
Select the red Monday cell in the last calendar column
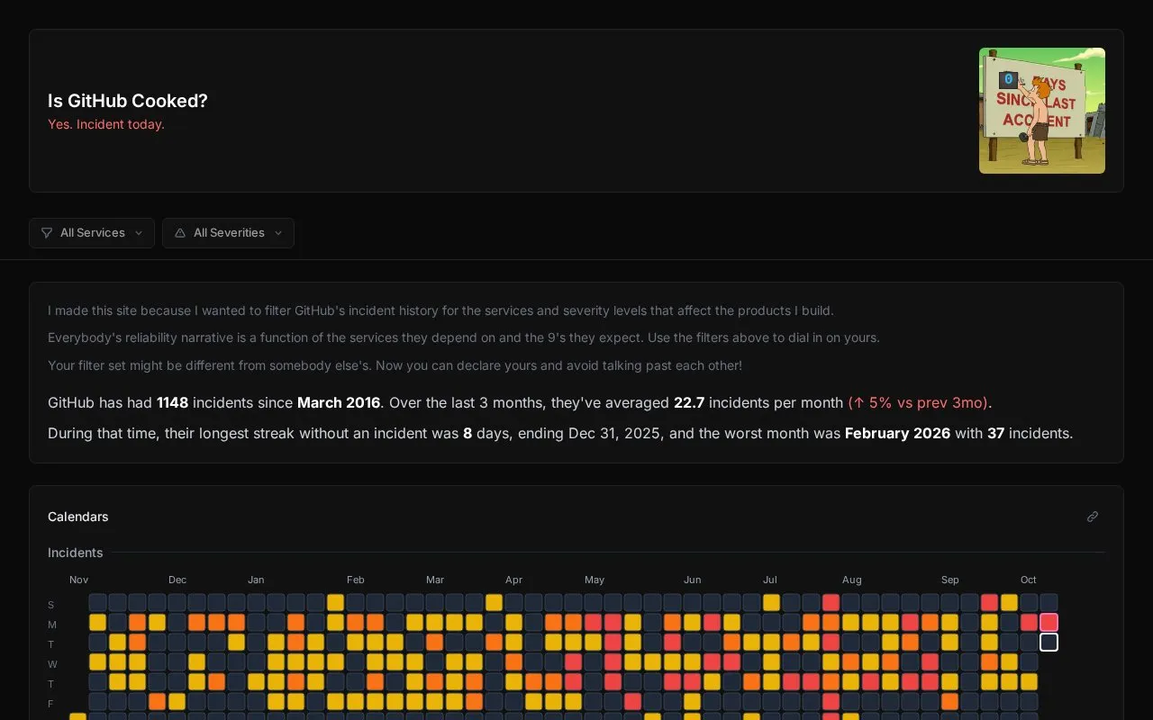coord(1049,623)
